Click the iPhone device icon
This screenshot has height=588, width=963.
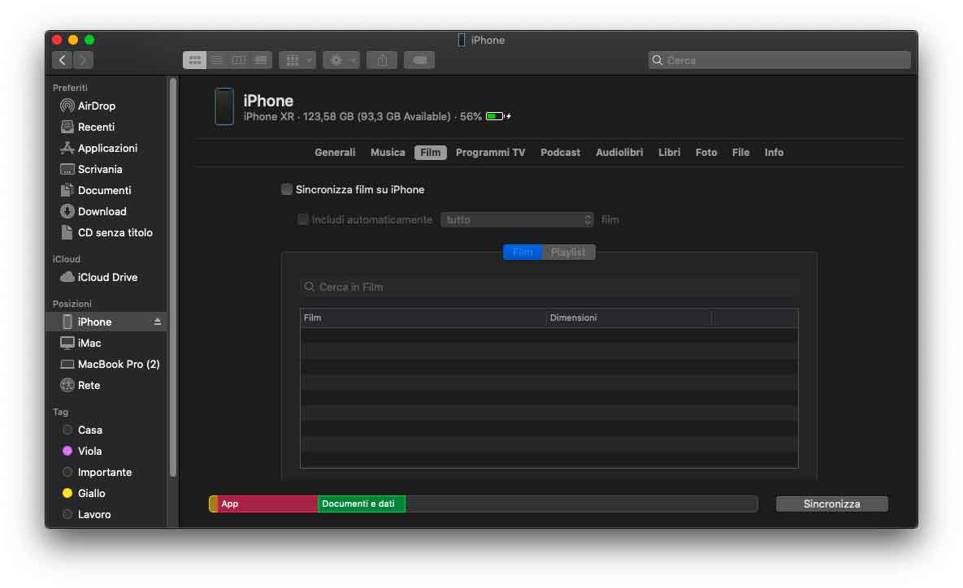coord(224,106)
